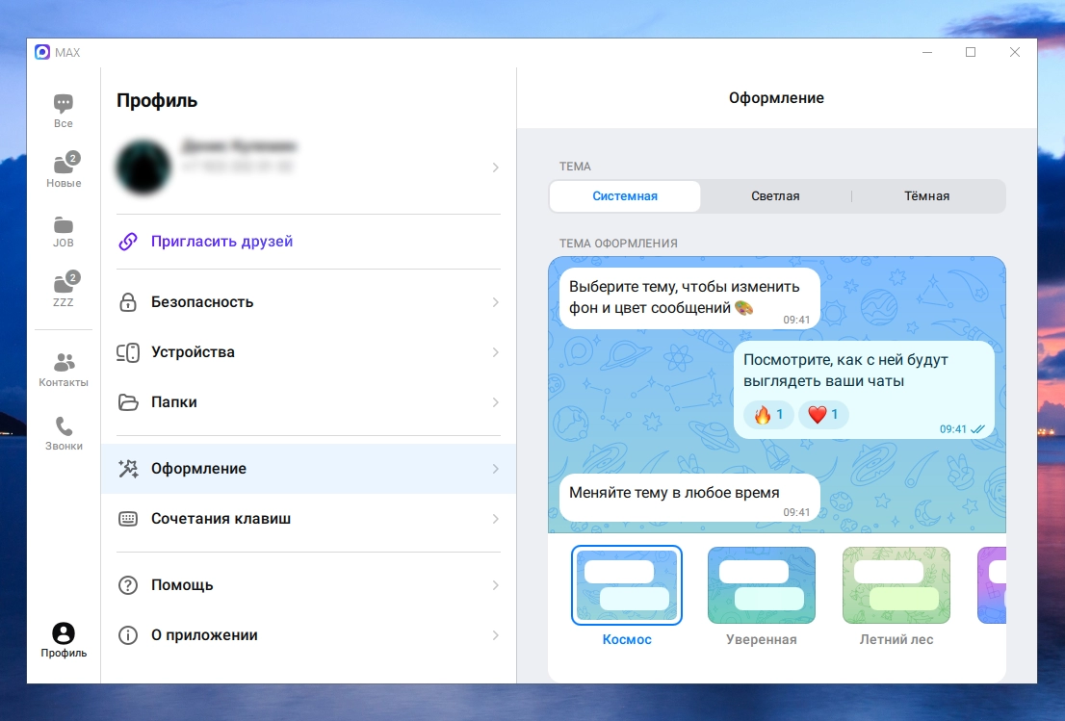Click the heart reaction in preview
Screen dimensions: 1065x721
tap(823, 414)
